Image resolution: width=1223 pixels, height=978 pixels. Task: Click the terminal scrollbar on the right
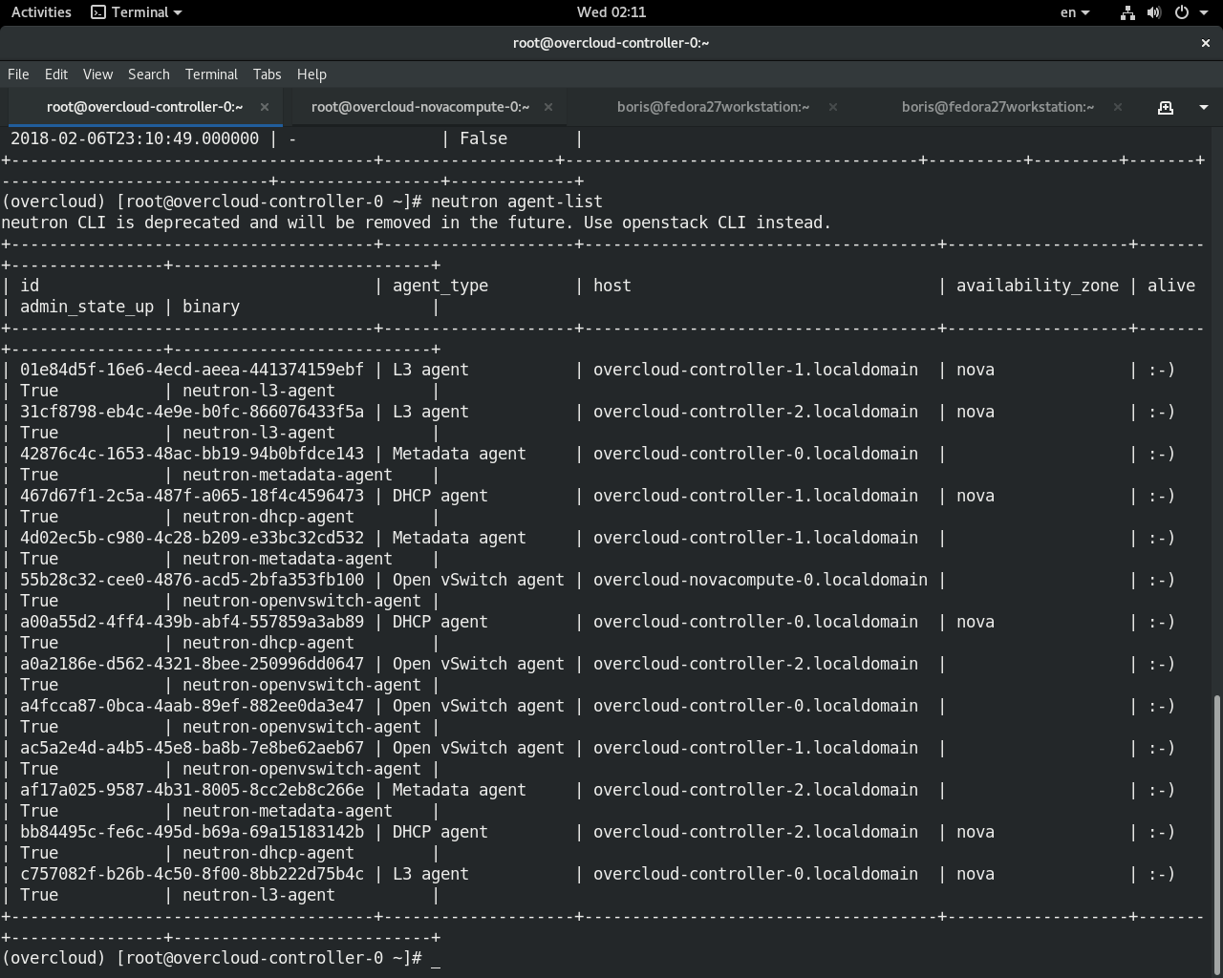(x=1217, y=812)
